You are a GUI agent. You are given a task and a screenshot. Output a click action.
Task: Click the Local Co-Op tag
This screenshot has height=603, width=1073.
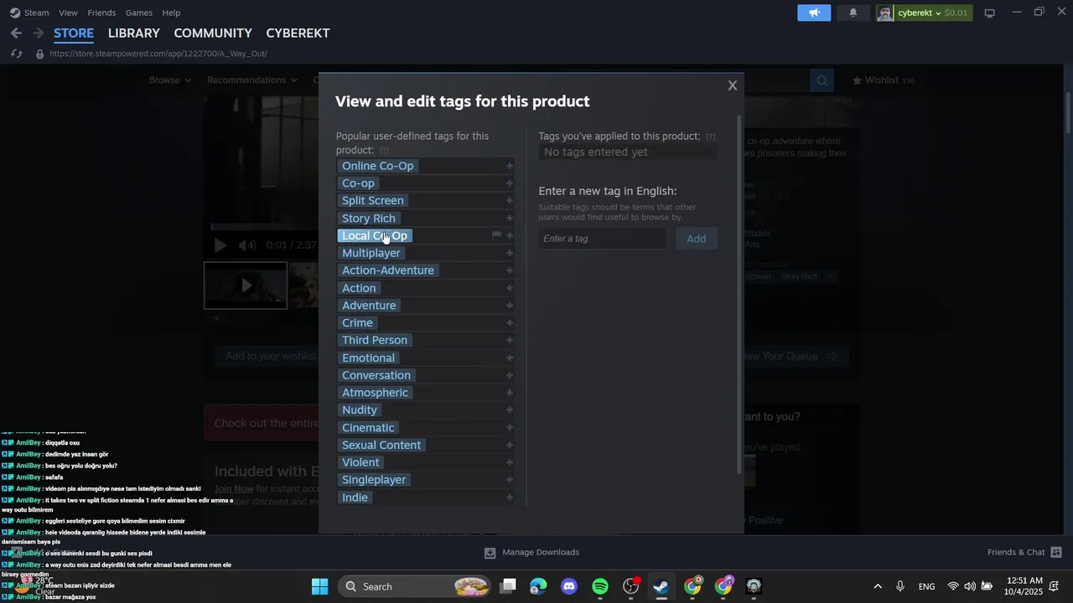pos(375,235)
